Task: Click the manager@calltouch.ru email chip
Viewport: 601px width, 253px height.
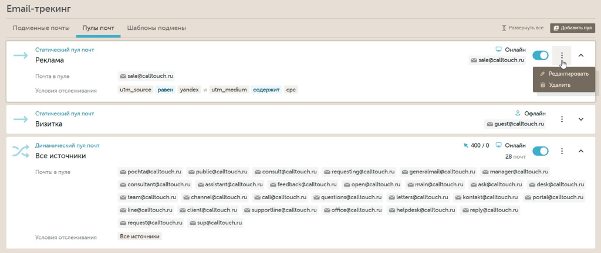Action: 515,172
